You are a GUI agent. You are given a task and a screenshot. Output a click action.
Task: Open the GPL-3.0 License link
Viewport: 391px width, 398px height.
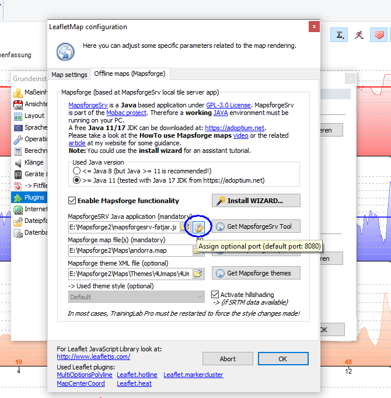[x=228, y=105]
